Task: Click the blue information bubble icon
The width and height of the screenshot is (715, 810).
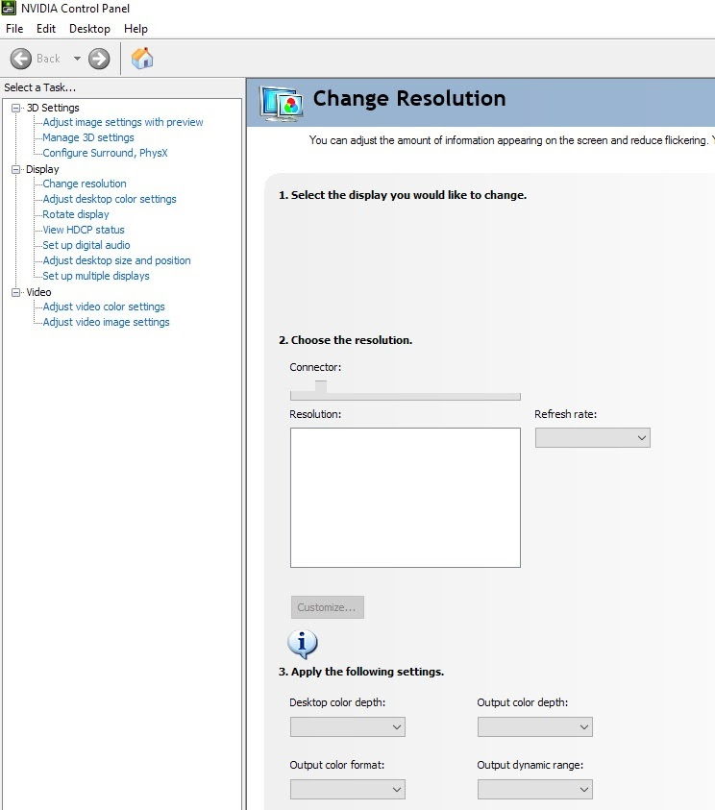Action: pyautogui.click(x=302, y=644)
